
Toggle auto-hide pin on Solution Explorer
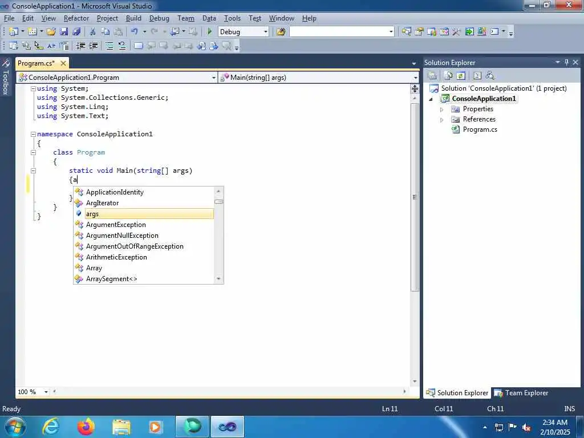566,63
